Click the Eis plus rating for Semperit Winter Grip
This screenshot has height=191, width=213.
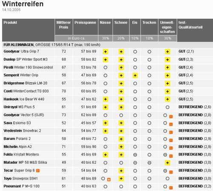(x=135, y=75)
